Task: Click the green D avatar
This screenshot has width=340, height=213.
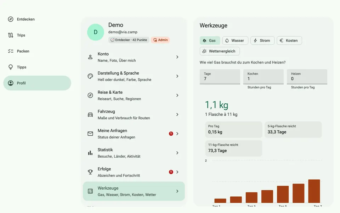Action: [x=96, y=32]
